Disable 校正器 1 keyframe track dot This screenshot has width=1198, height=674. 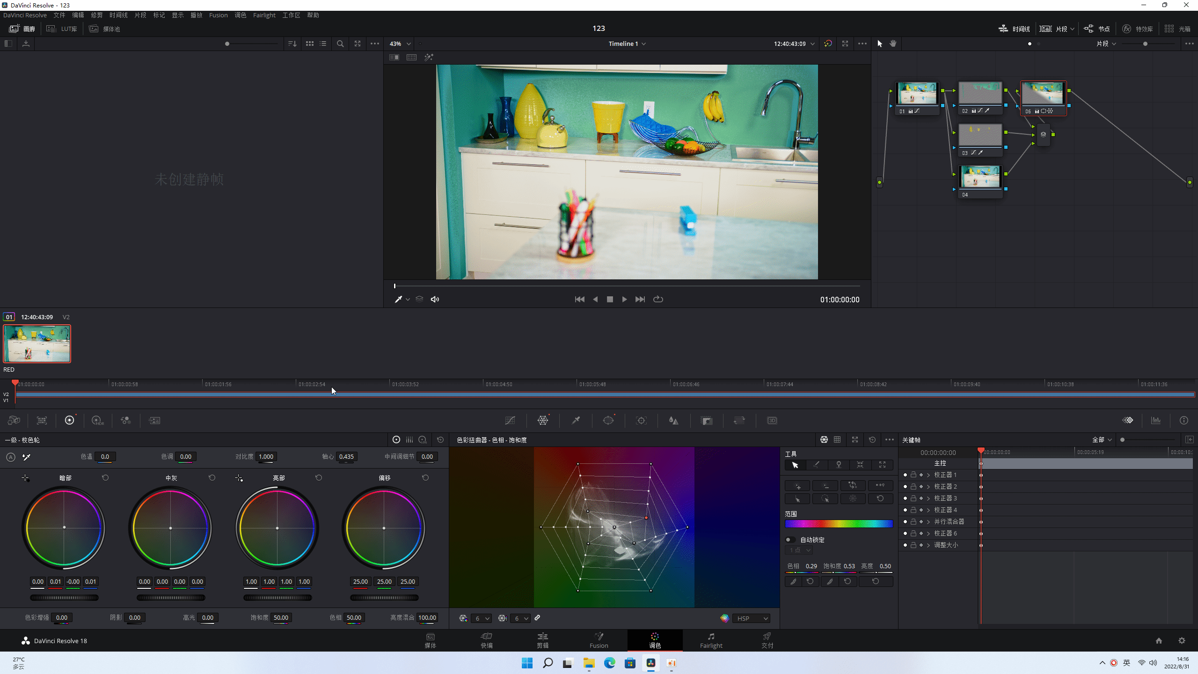[x=905, y=475]
